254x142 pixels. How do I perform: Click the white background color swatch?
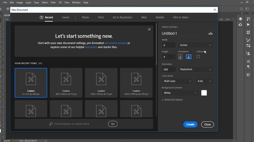click(204, 93)
